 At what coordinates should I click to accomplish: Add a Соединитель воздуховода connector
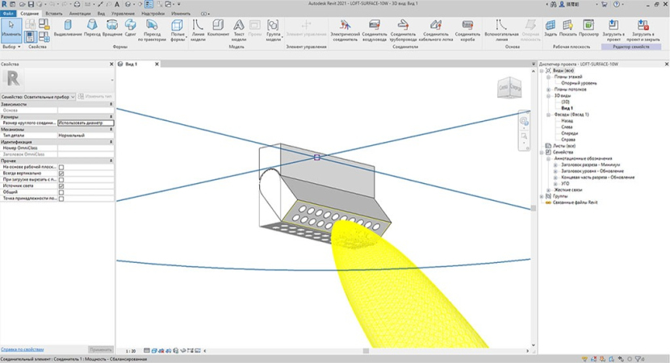tap(375, 30)
